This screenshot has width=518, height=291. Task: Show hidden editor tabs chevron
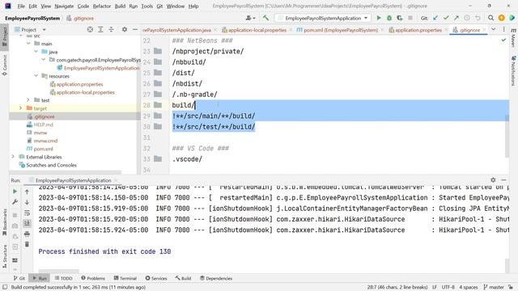(493, 29)
